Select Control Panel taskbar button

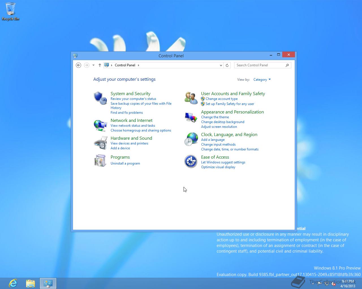coord(48,283)
